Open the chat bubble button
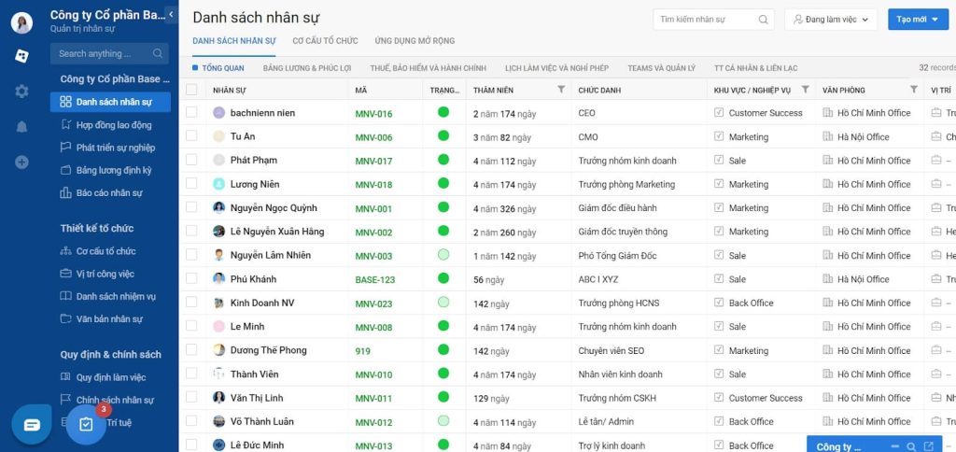 pos(32,424)
